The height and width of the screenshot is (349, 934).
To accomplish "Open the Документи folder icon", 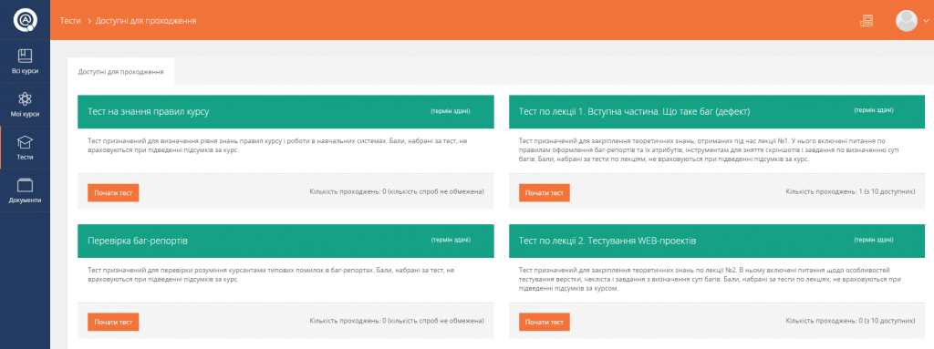I will (x=25, y=185).
